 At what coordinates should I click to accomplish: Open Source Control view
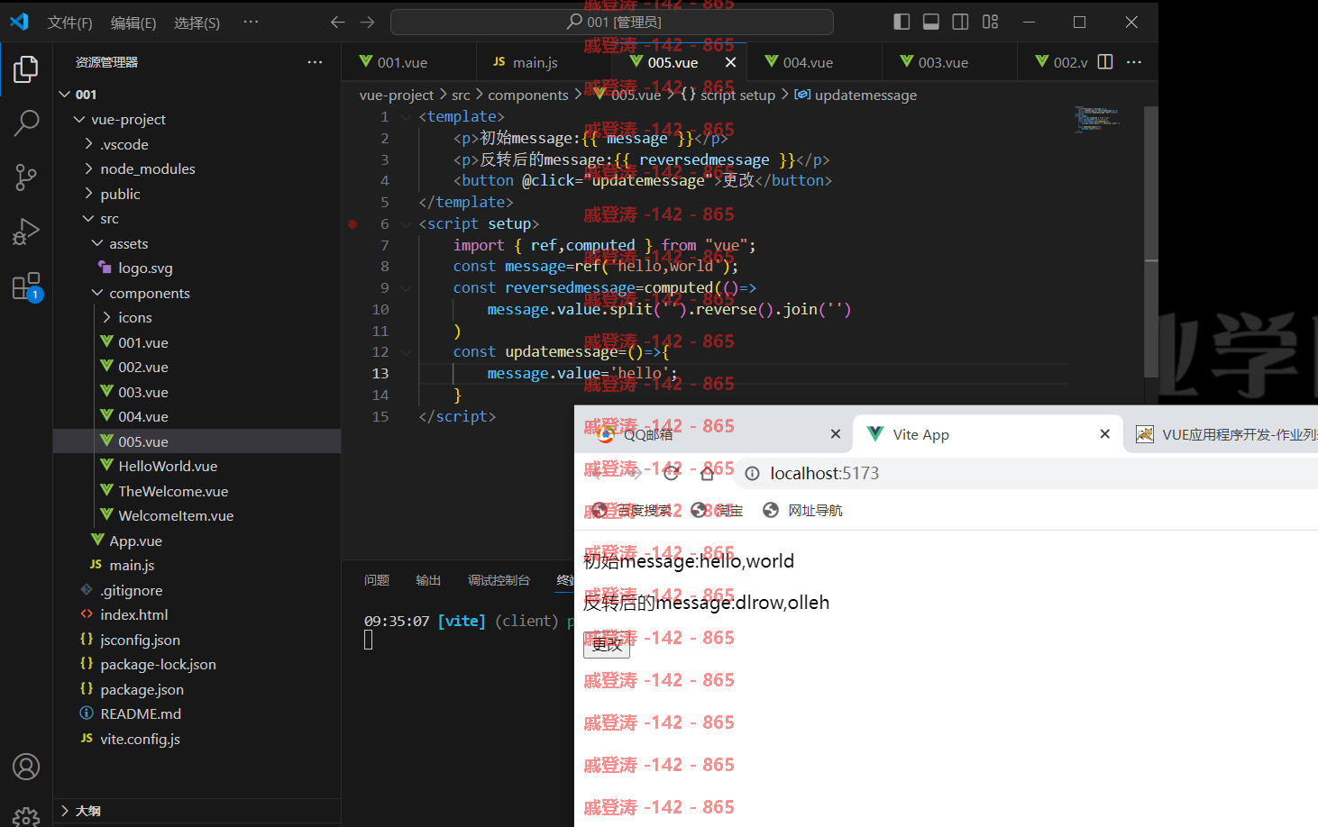[26, 177]
